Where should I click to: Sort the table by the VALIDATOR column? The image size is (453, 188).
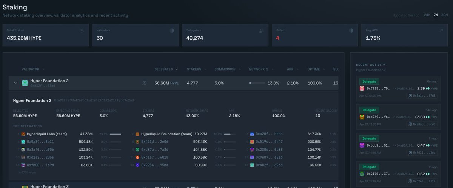(33, 69)
